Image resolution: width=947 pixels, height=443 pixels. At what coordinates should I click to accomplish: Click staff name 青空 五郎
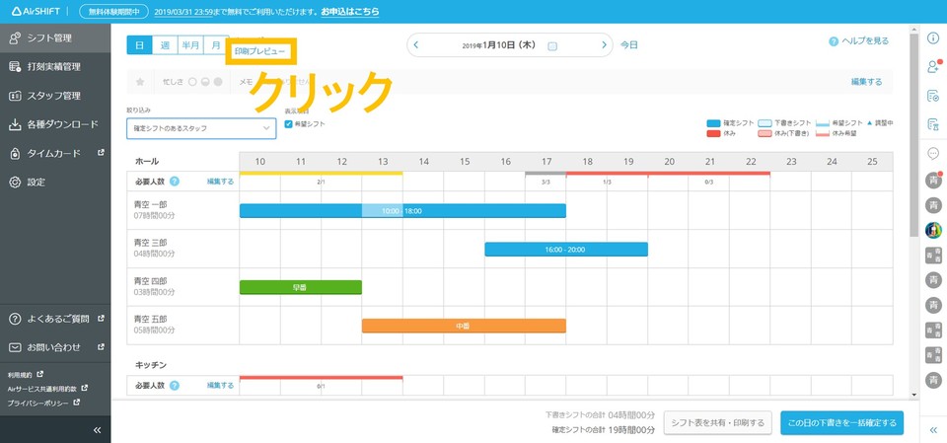pyautogui.click(x=150, y=319)
